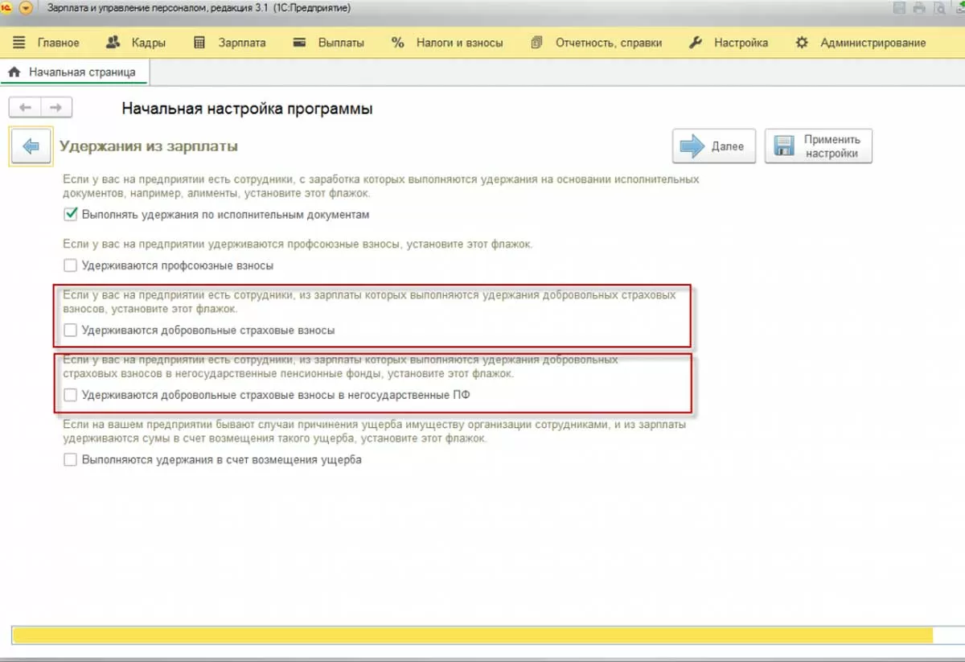This screenshot has width=965, height=662.
Task: Click the Далее button
Action: tap(713, 146)
